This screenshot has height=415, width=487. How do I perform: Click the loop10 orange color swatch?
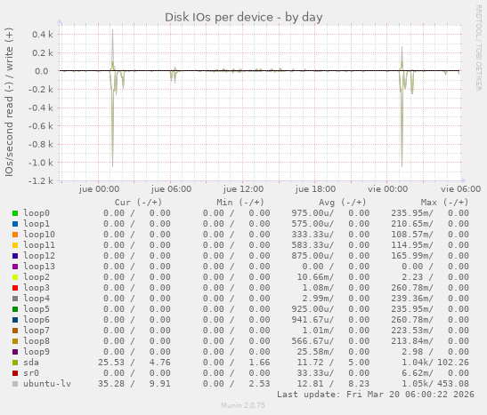tap(15, 235)
